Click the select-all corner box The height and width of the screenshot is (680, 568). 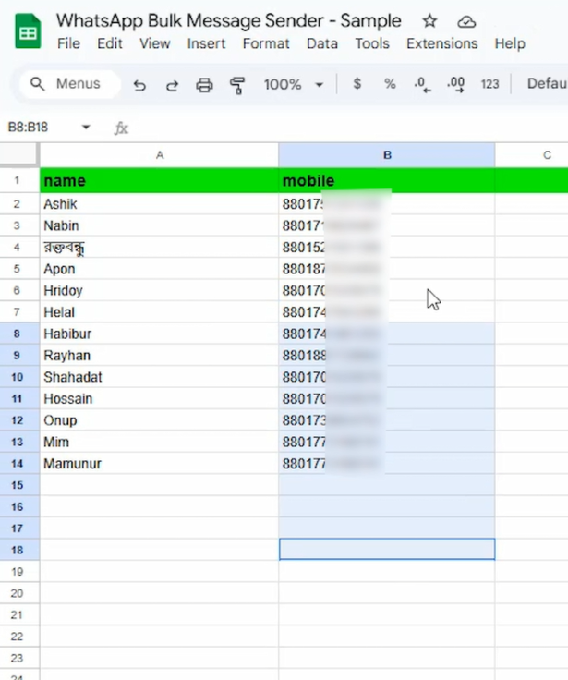coord(18,154)
